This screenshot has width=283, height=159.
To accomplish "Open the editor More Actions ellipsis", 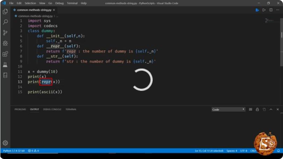I will click(278, 10).
